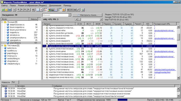Open the Москва region dropdown arrow

coord(70,15)
